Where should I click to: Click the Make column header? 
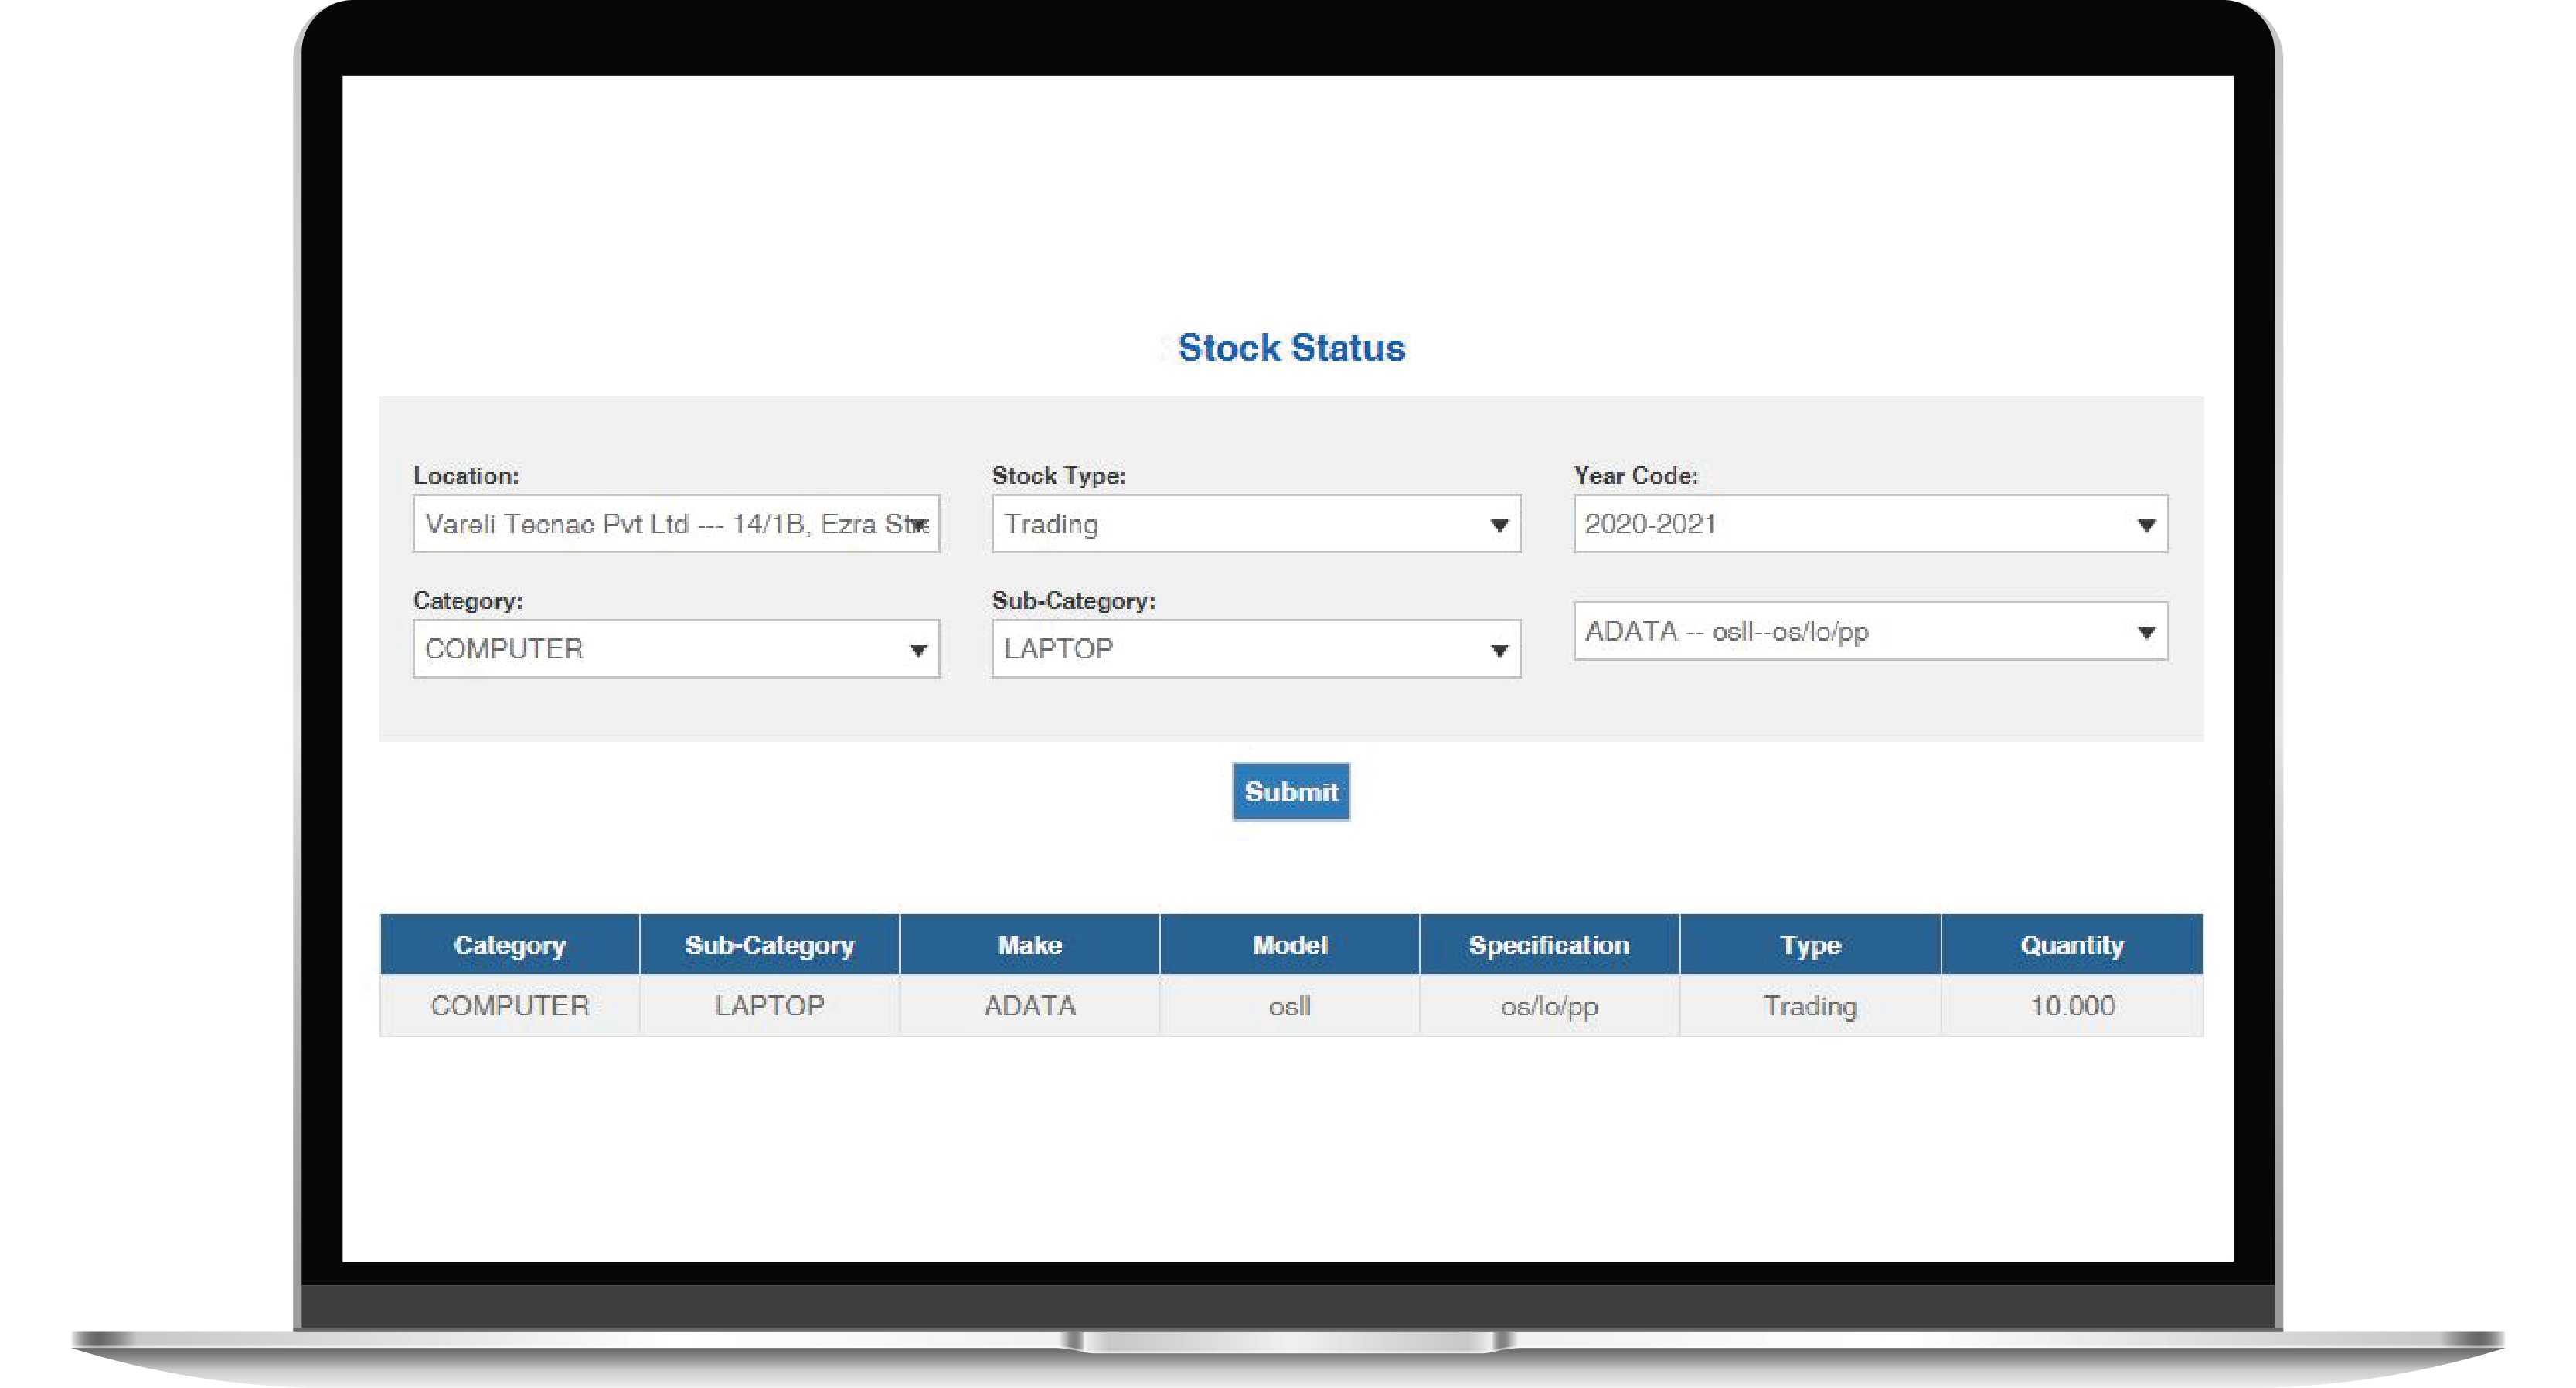click(1029, 945)
